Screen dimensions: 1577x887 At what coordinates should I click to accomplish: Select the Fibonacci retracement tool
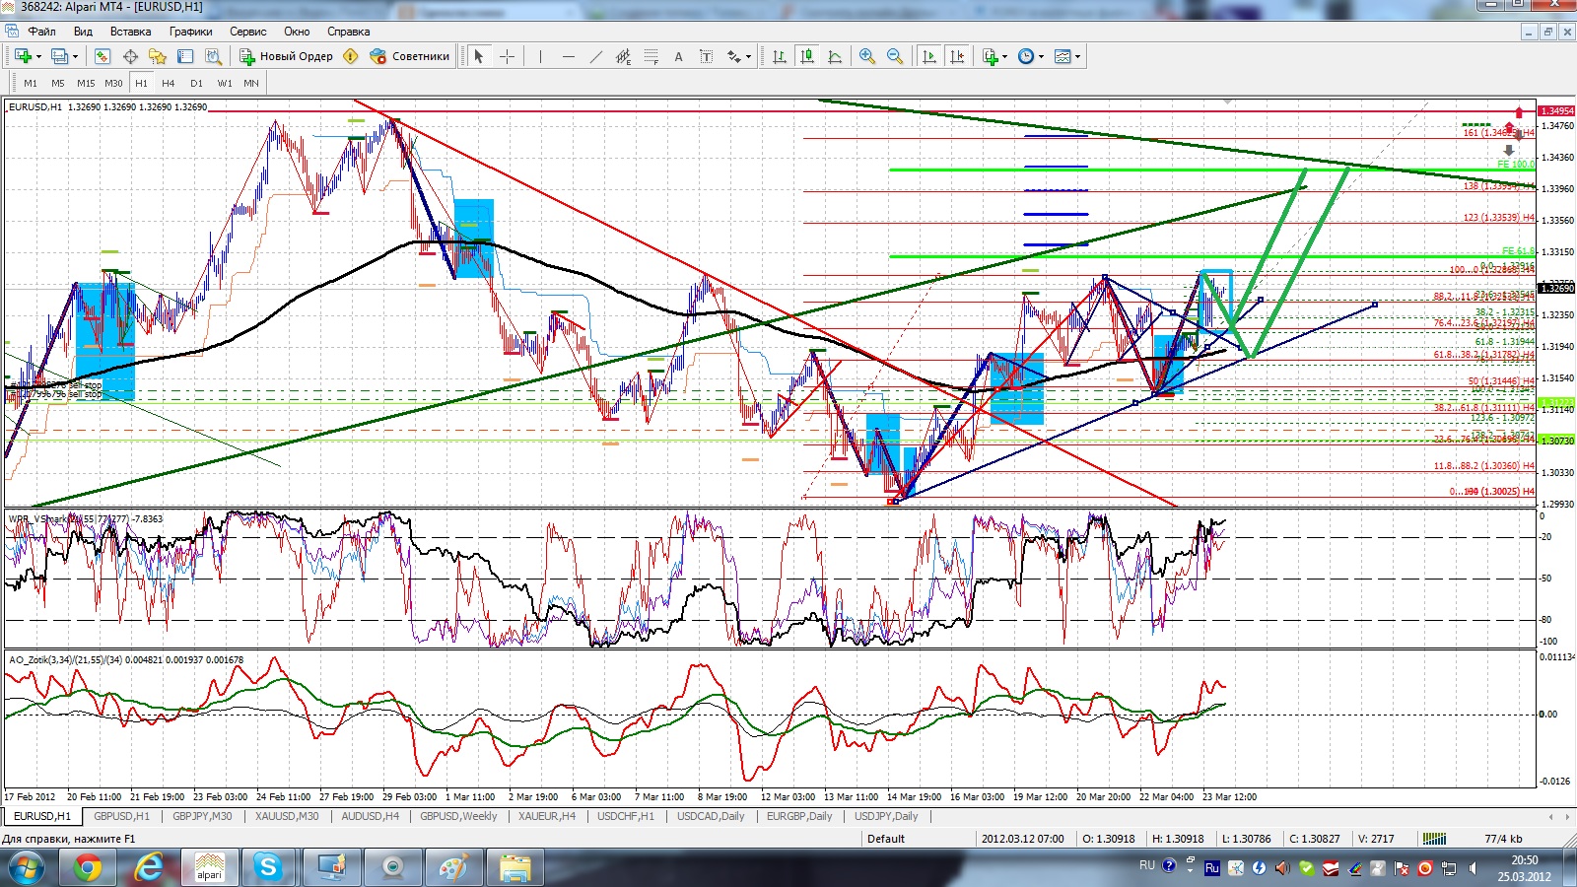(651, 56)
